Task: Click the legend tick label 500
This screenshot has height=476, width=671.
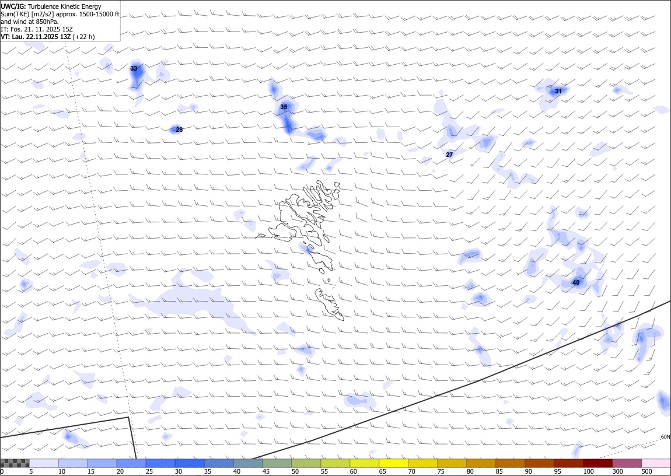Action: click(647, 471)
